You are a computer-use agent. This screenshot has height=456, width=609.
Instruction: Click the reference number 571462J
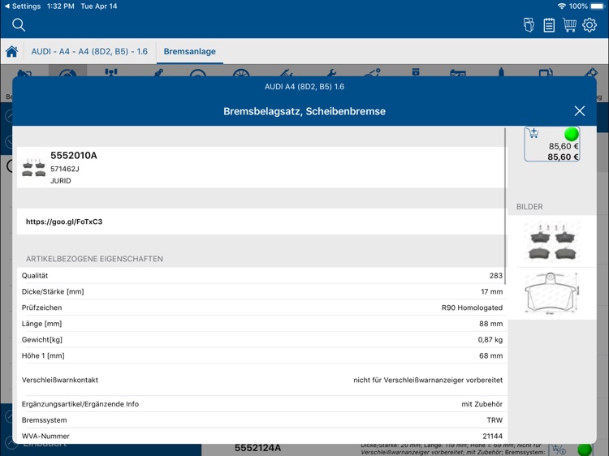[65, 169]
